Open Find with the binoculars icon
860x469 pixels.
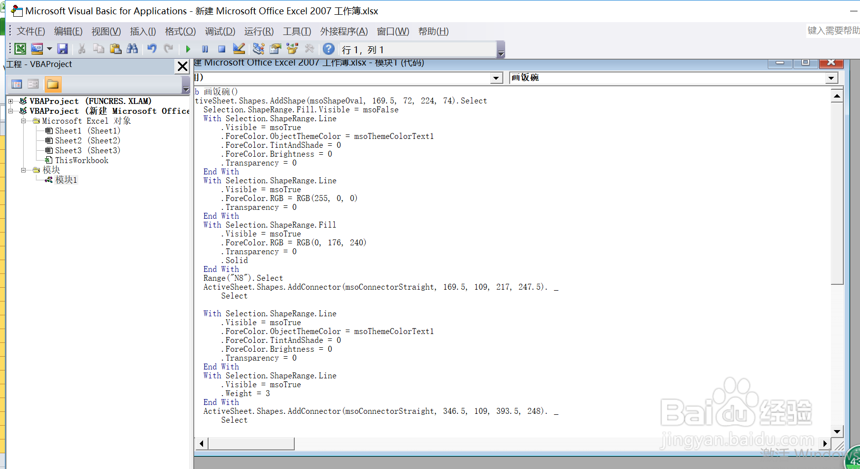(x=132, y=49)
